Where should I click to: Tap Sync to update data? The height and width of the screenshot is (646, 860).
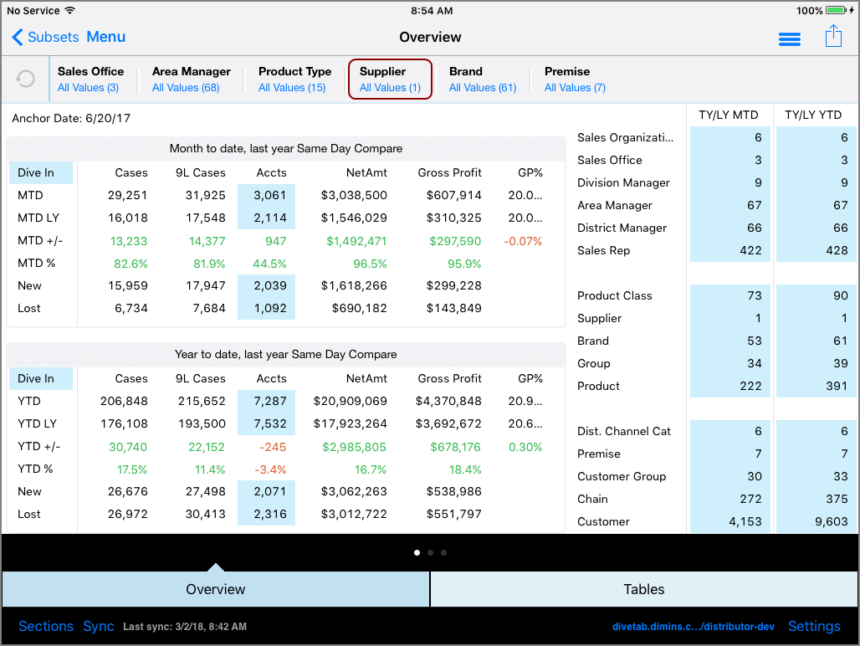pos(98,626)
